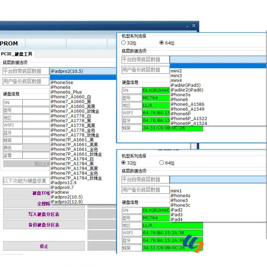Screen dimensions: 267x267
Task: Choose mini1 in 32位 list
Action: [176, 191]
